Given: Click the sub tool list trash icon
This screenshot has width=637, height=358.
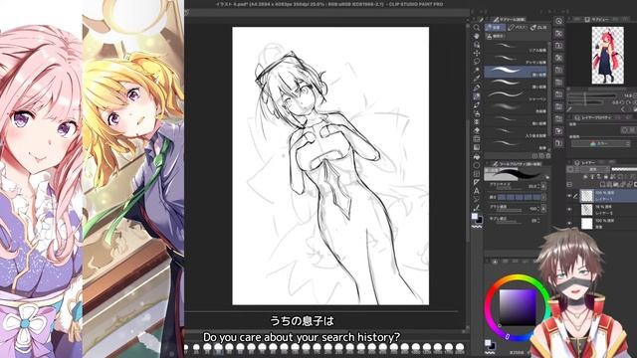Looking at the screenshot, I should tap(548, 156).
